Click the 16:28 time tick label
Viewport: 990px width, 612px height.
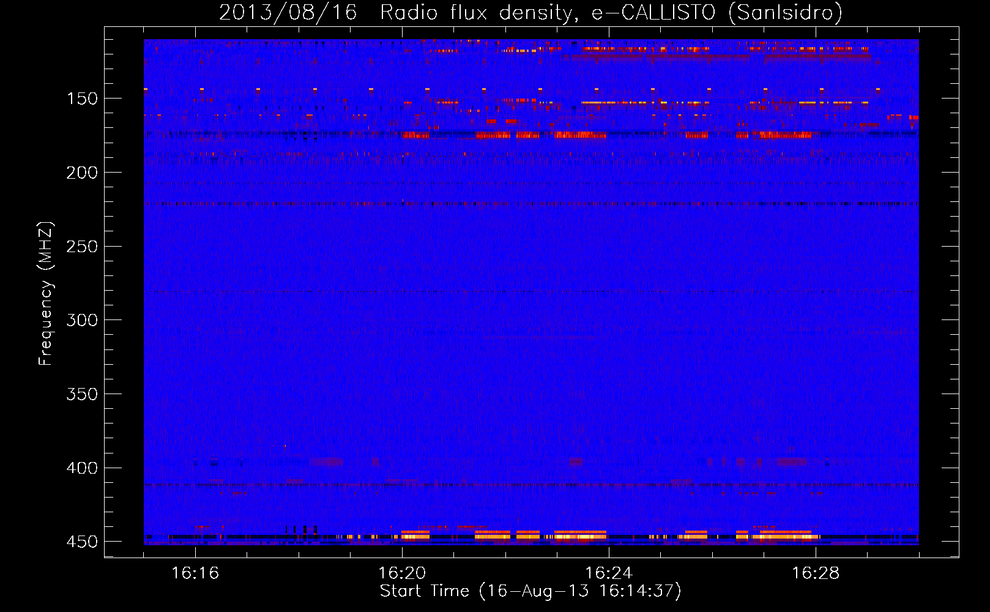tap(816, 573)
